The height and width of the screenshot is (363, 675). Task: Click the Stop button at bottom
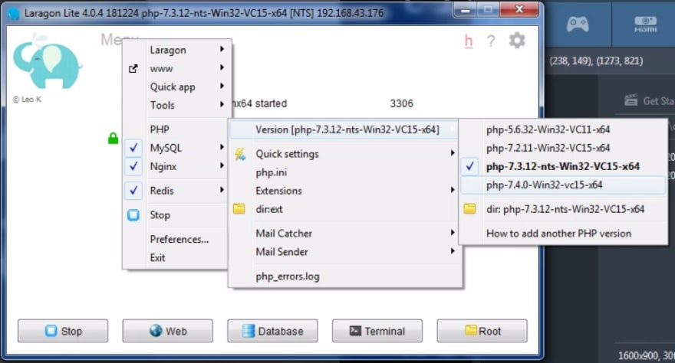[x=63, y=331]
